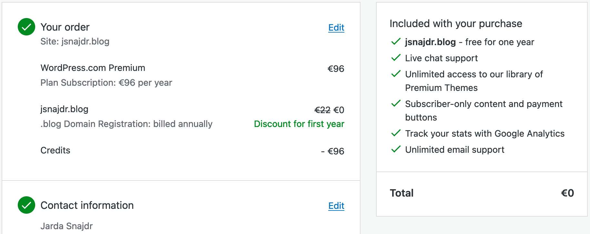Click the checkmark beside Subscriber-only content feature
The height and width of the screenshot is (234, 590).
[x=396, y=103]
